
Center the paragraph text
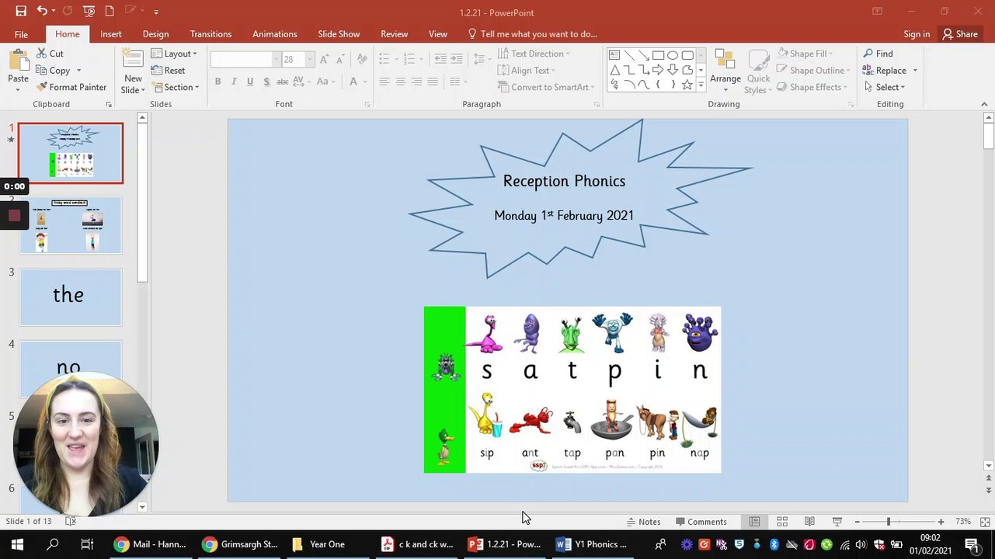[400, 82]
